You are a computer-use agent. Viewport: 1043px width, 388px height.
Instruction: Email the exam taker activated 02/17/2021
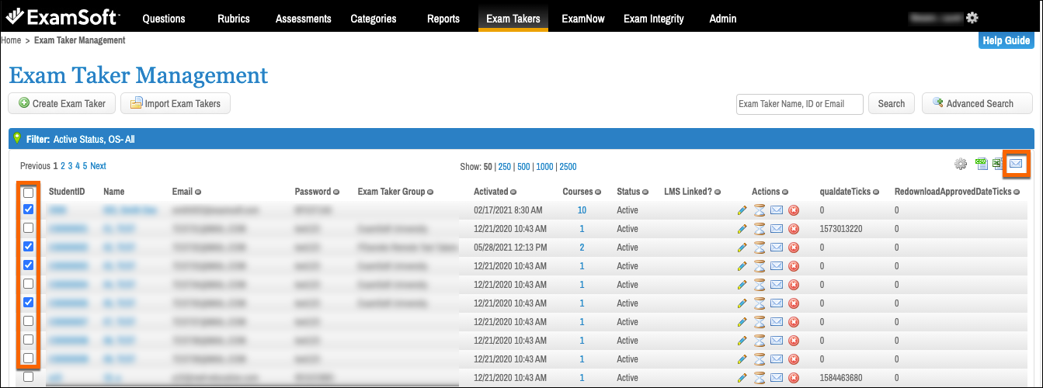(777, 210)
